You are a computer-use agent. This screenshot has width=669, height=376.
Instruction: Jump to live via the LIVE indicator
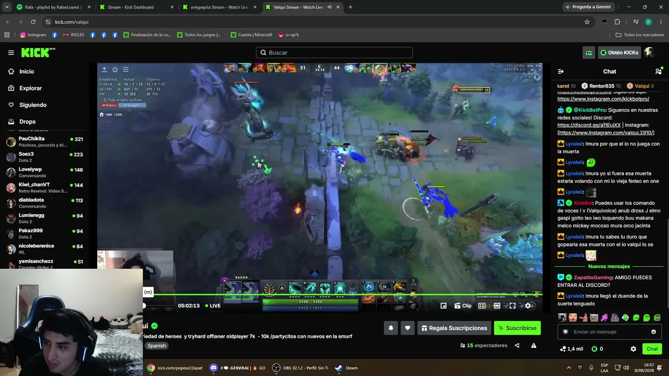[213, 306]
